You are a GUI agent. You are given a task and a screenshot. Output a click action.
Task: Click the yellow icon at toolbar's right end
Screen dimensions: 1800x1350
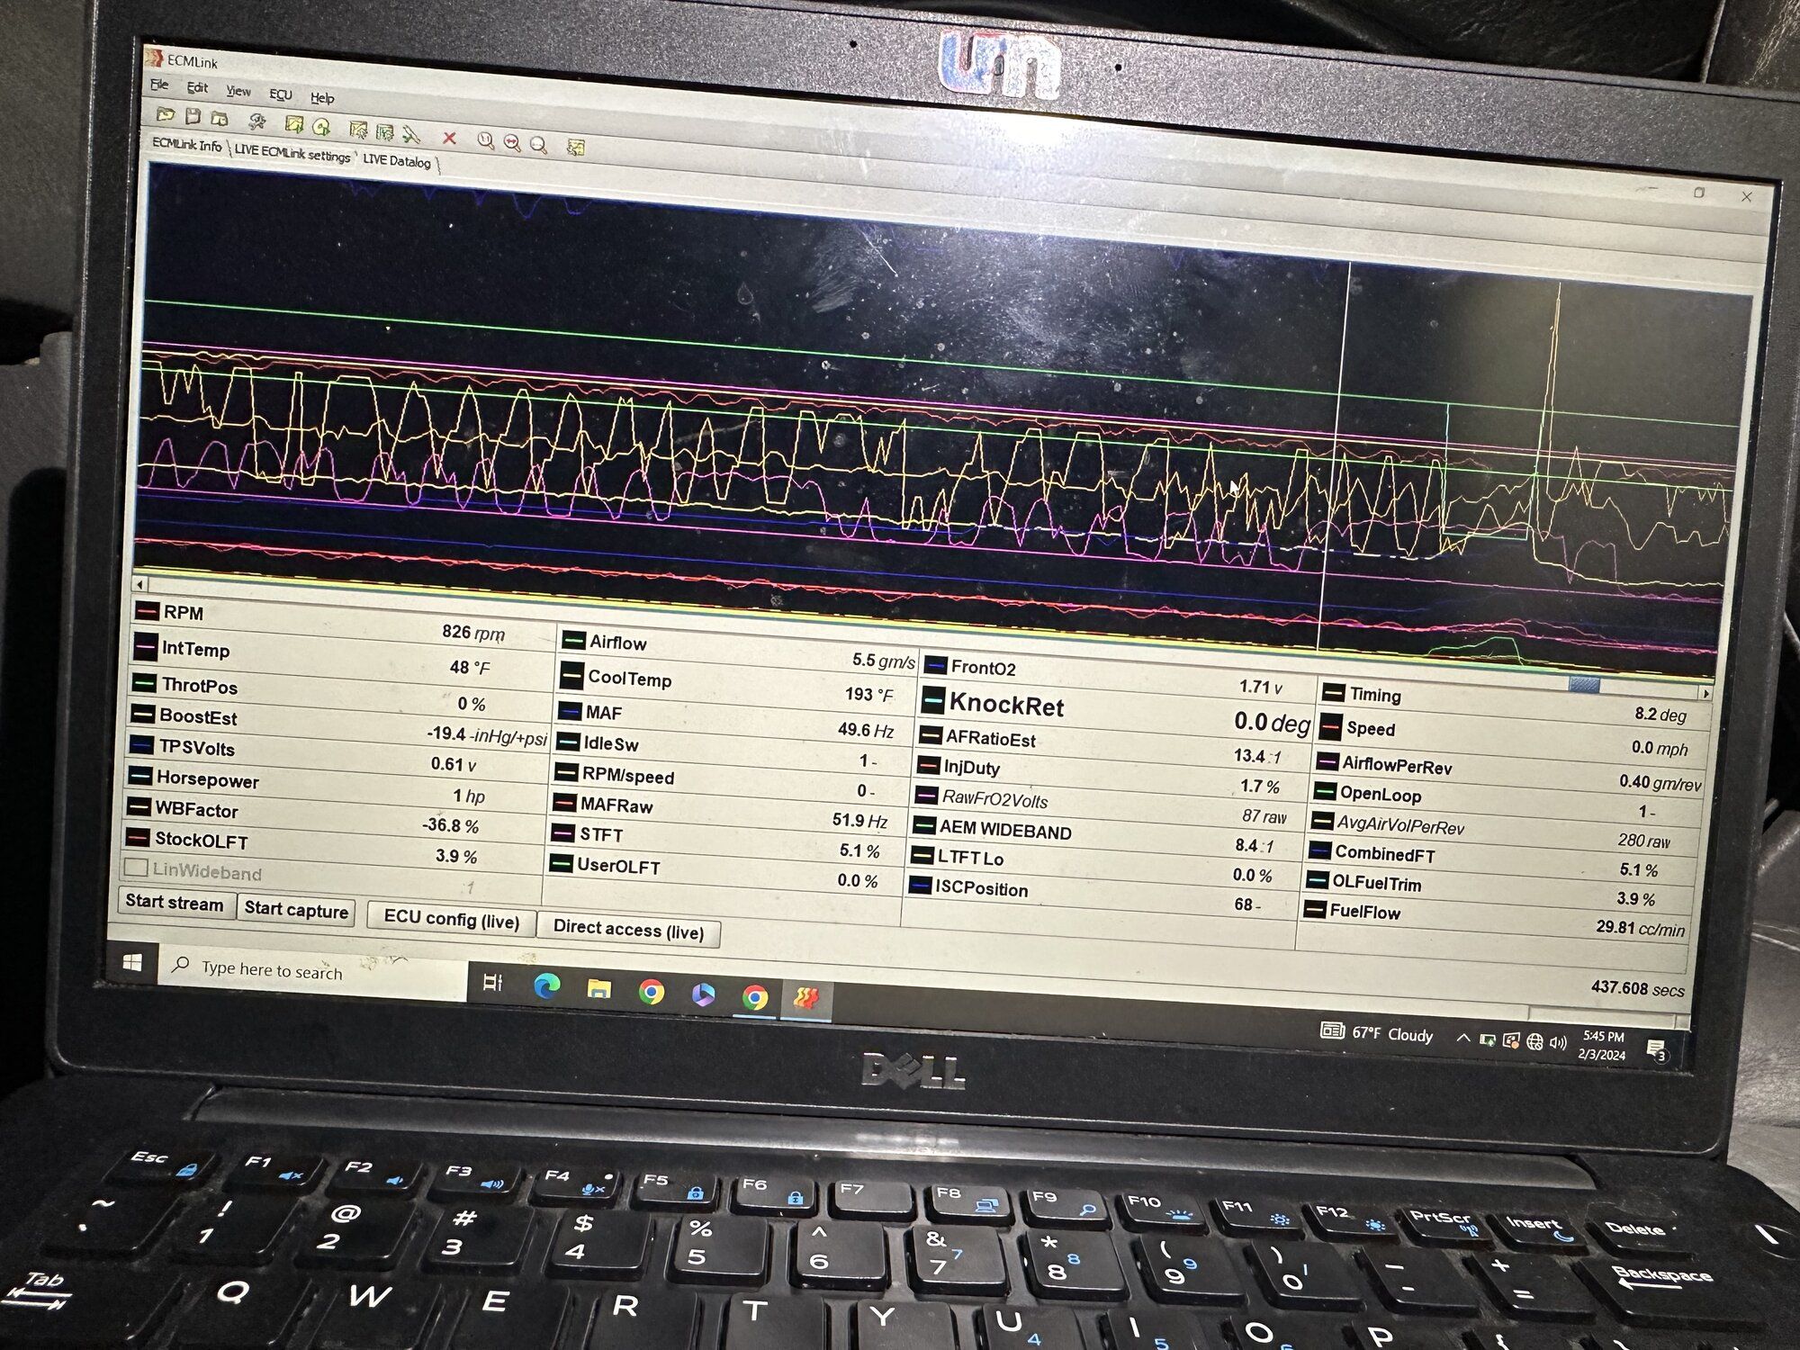pyautogui.click(x=576, y=147)
